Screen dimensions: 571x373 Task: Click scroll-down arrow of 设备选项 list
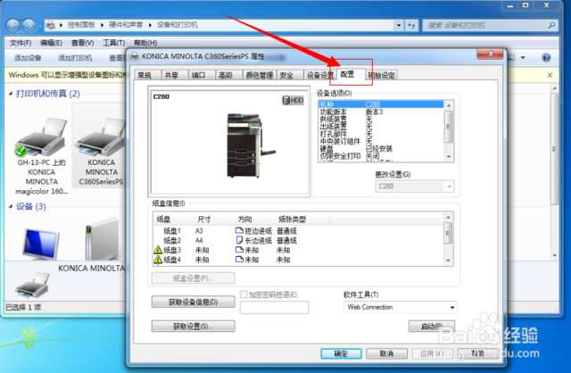click(x=449, y=157)
